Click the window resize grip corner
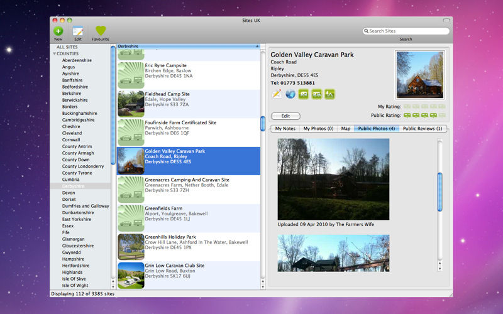503x314 pixels. click(450, 294)
